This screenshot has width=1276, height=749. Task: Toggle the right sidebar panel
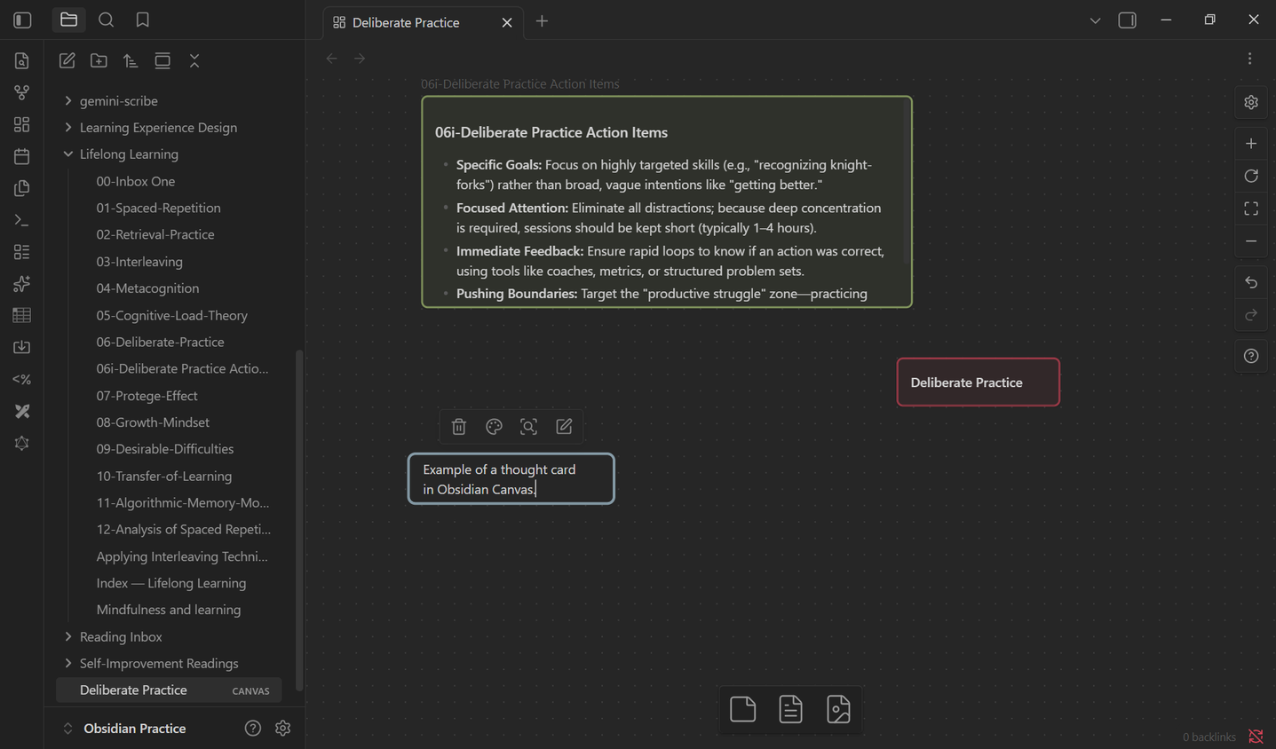click(1127, 20)
